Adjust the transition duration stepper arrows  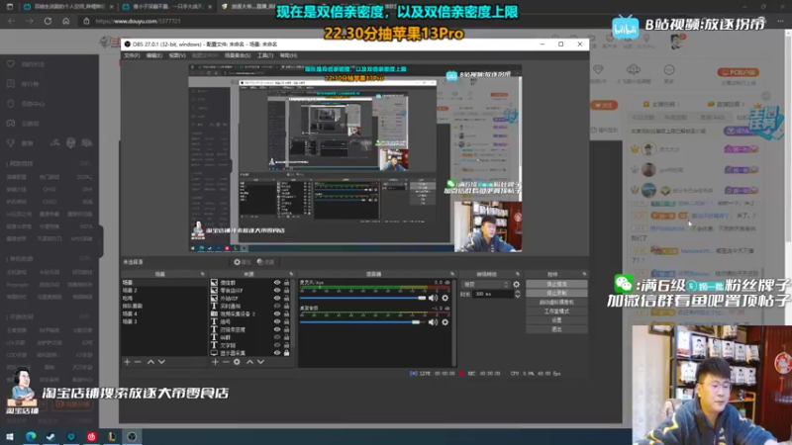point(517,294)
